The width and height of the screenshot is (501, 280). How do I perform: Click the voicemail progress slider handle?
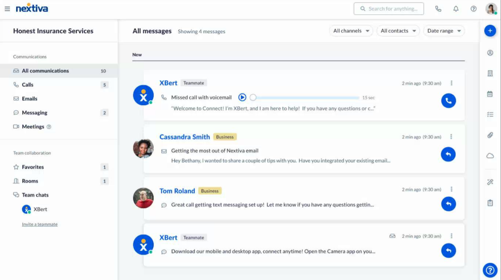[x=253, y=97]
